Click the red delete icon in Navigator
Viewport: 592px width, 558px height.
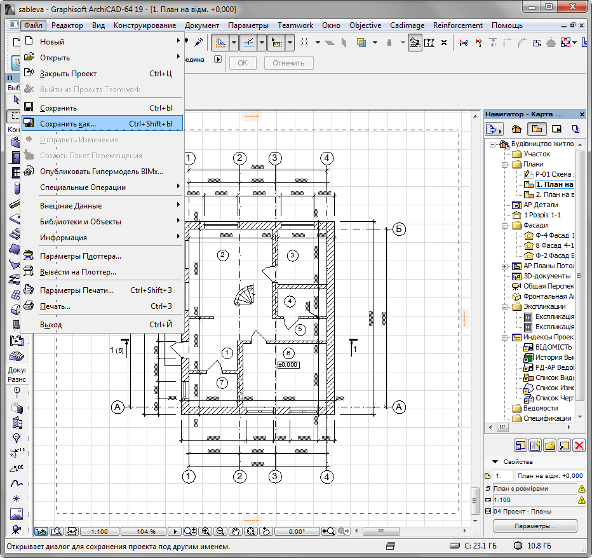point(579,446)
